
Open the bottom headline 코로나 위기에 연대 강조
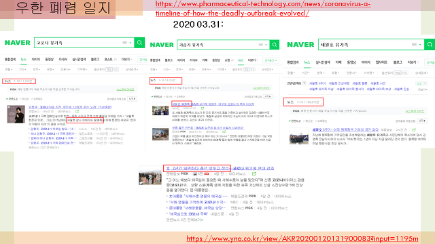(220, 168)
